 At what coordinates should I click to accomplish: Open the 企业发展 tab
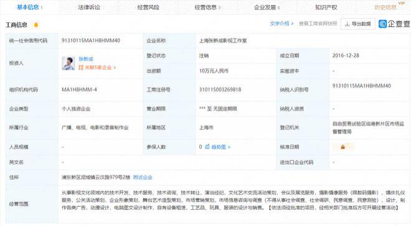pyautogui.click(x=267, y=7)
